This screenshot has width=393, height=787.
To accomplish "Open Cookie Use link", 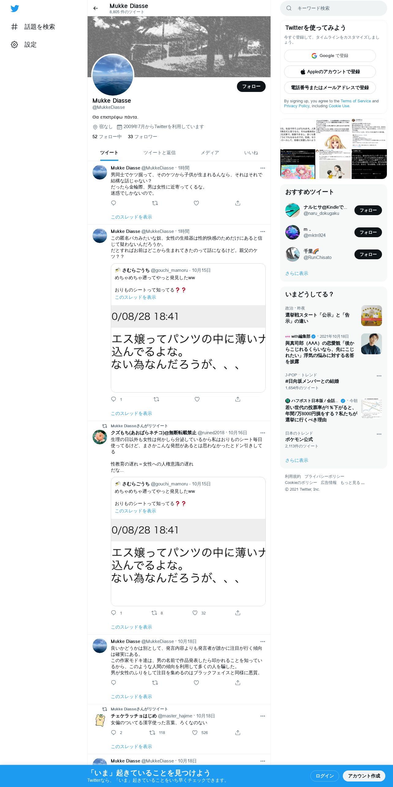I will [339, 106].
